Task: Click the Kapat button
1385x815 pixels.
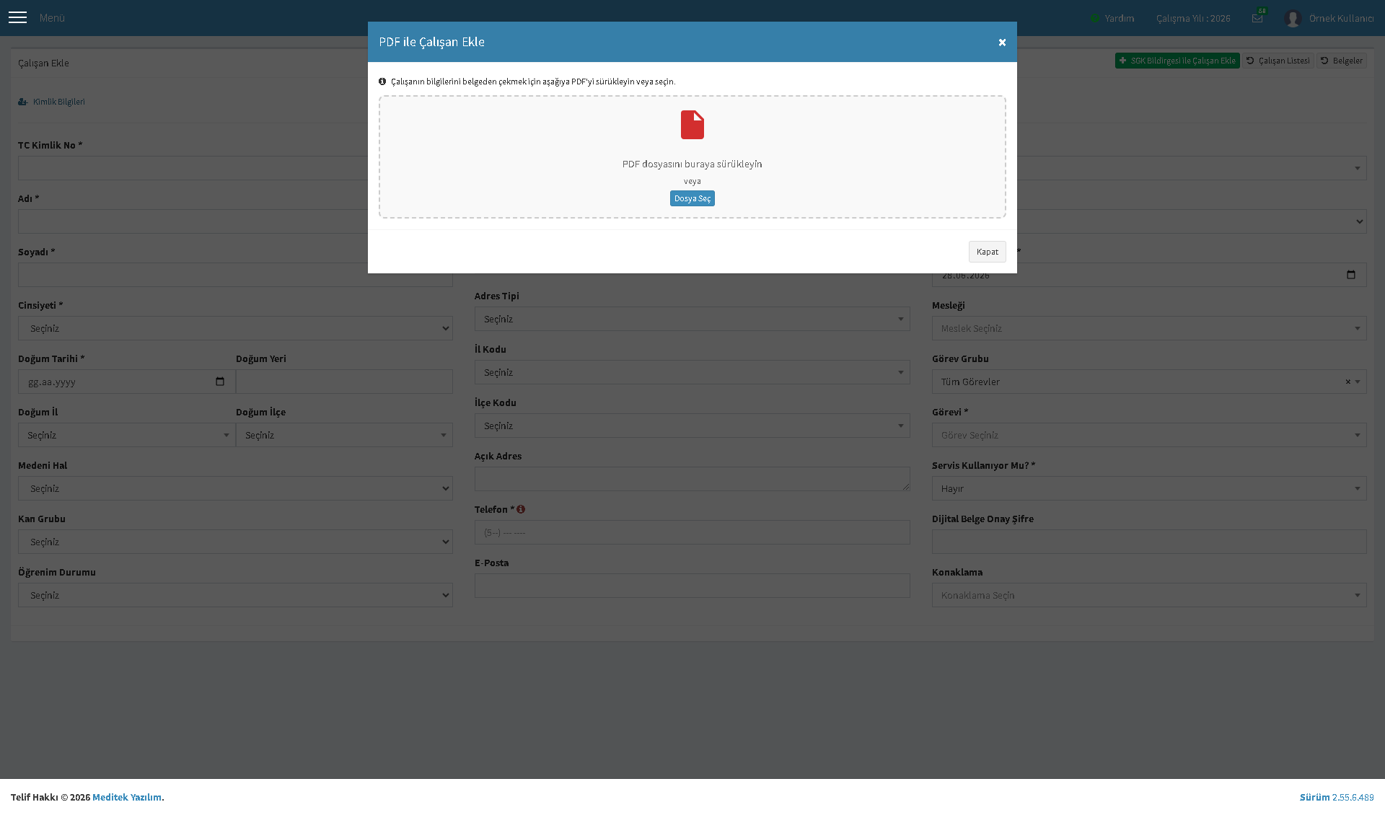Action: (987, 252)
